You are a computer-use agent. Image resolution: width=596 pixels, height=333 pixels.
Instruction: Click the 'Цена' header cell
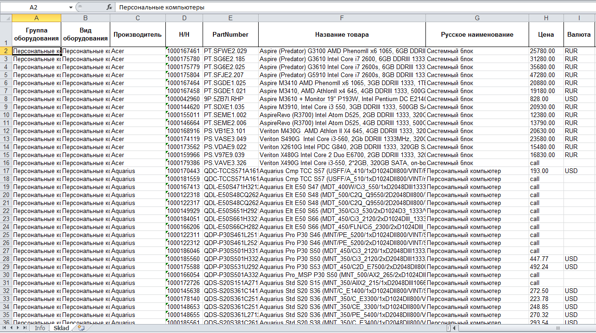tap(546, 34)
